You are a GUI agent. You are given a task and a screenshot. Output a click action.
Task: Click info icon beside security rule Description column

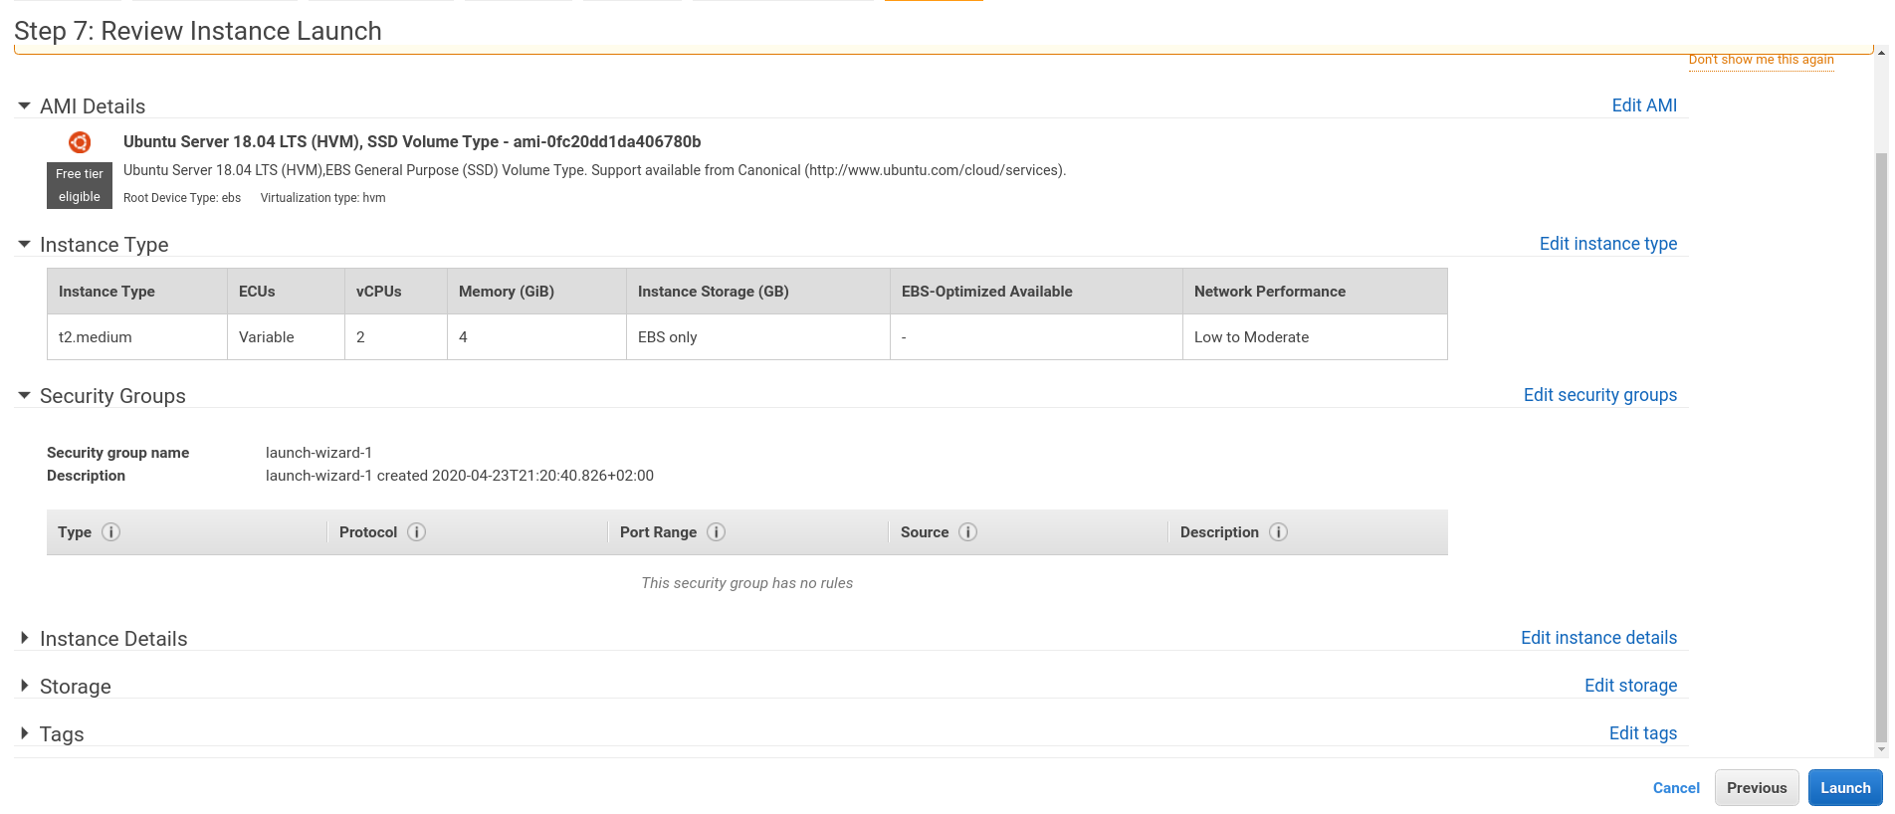[1279, 532]
